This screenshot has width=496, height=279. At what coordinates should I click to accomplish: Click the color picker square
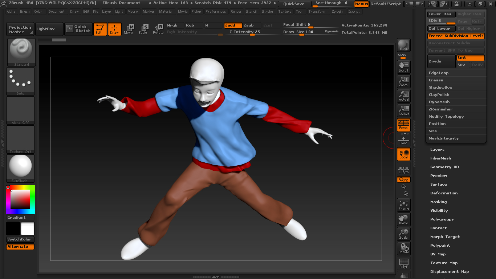coord(20,199)
